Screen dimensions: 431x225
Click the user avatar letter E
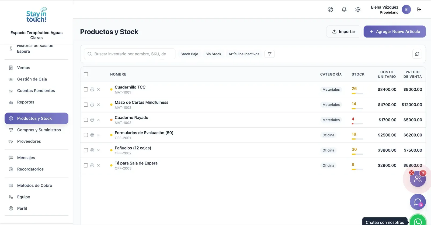coord(406,9)
